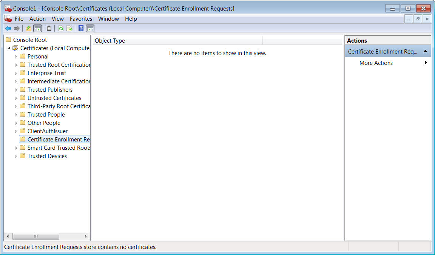Open Help via the question mark icon

[x=81, y=28]
